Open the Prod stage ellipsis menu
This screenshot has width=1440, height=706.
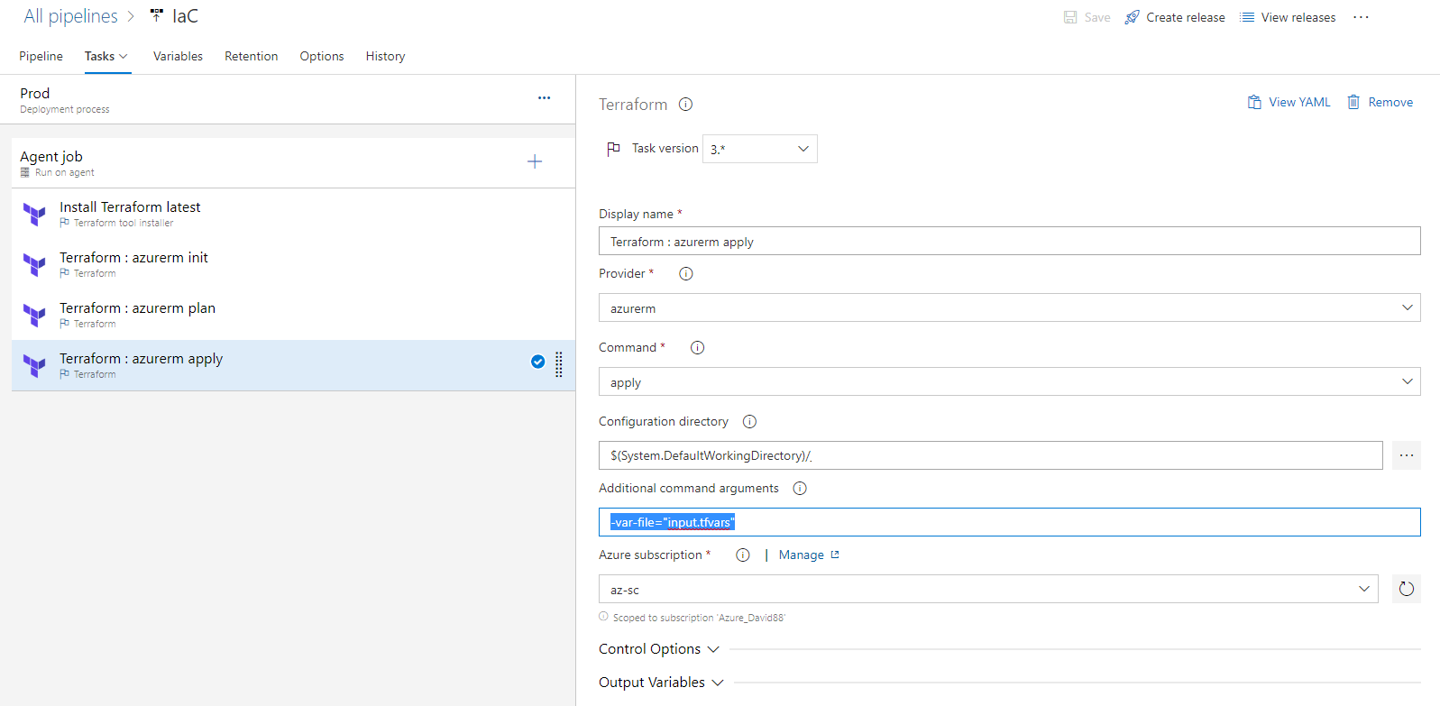pos(544,98)
